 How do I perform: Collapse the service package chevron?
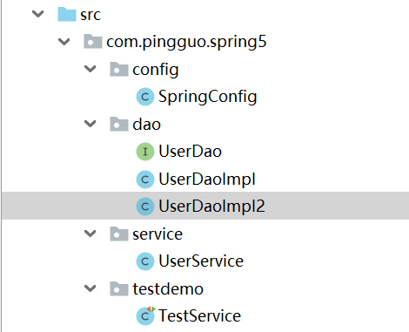coord(91,234)
